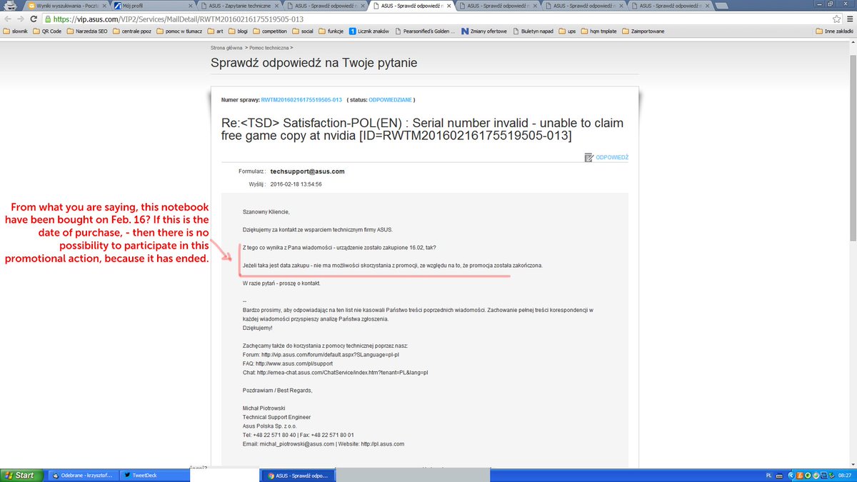Open the http://pl.asus.com website link
Viewport: 857px width, 482px height.
pos(384,443)
